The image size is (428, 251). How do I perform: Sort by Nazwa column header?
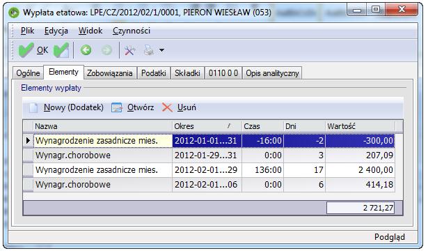(x=102, y=126)
